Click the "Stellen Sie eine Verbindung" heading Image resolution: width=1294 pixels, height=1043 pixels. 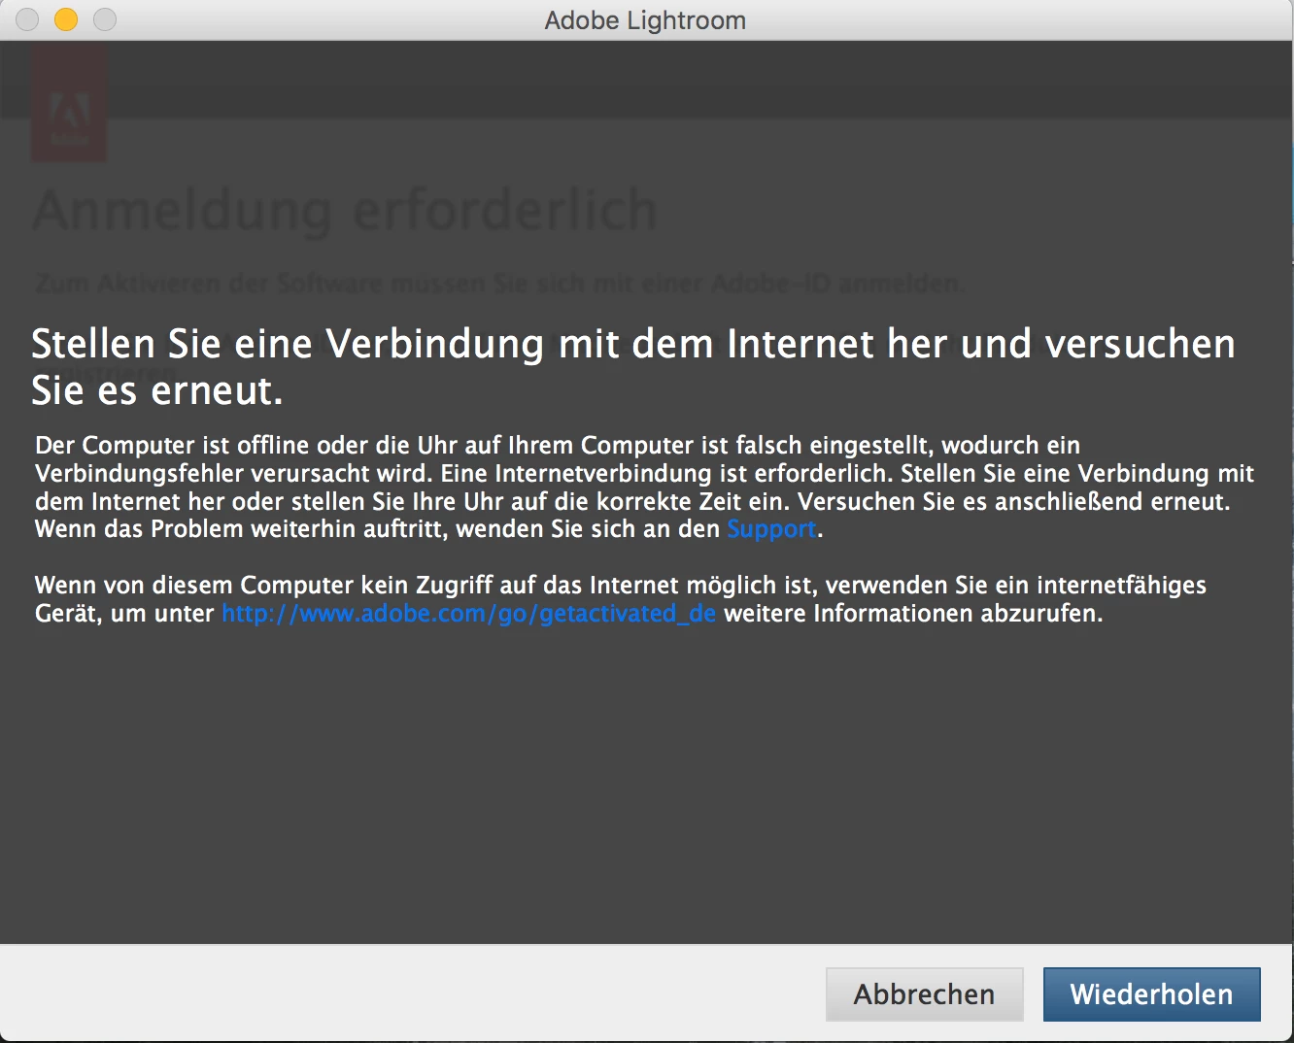click(633, 367)
